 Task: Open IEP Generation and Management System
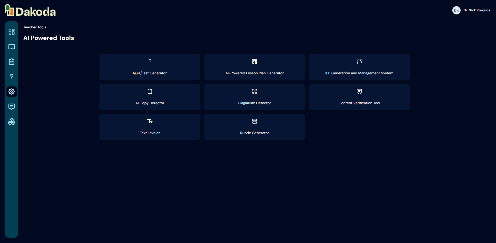(359, 67)
